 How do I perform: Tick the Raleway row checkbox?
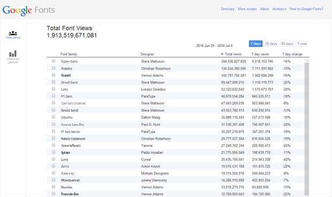[x=54, y=173]
